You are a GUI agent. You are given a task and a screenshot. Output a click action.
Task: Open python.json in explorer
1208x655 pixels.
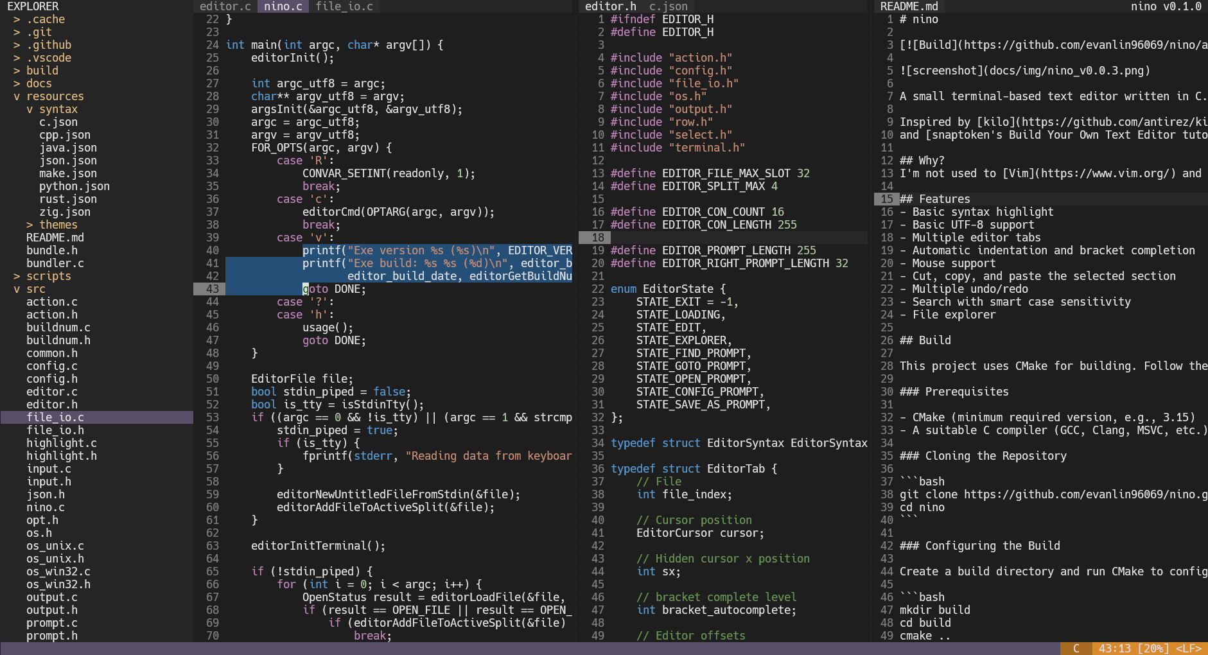coord(74,186)
